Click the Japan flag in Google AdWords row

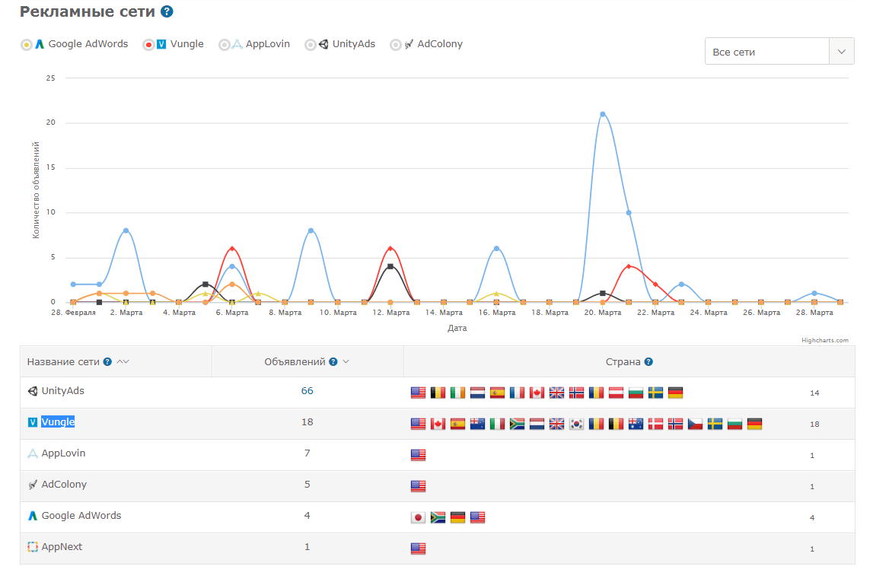tap(418, 517)
